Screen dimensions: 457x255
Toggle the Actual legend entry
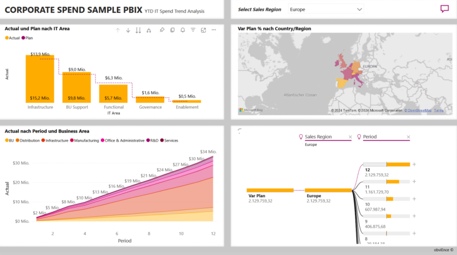(12, 38)
